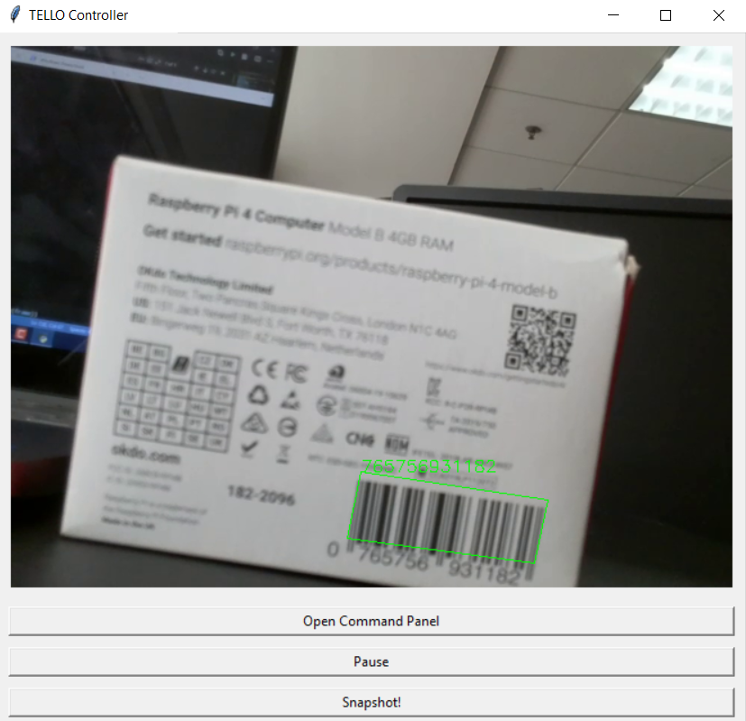746x721 pixels.
Task: Click the ceiling sprinkler in the video feed
Action: coord(534,133)
